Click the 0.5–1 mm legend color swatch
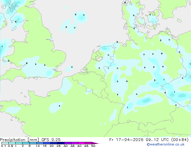 (12, 143)
